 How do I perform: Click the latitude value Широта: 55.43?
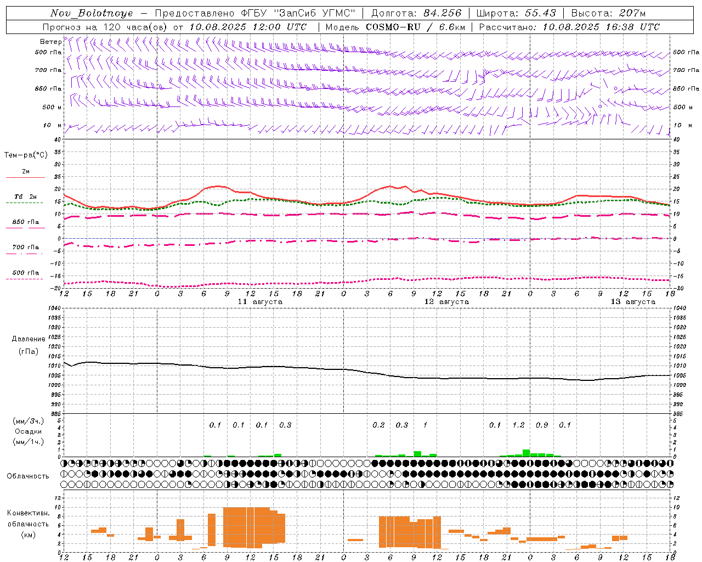(516, 13)
